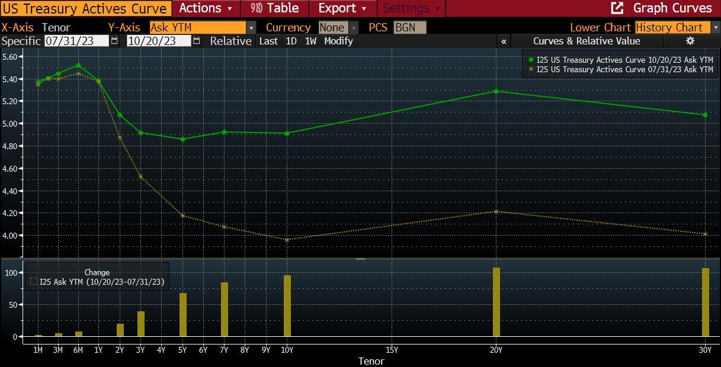Select the Last relative option

pos(268,41)
